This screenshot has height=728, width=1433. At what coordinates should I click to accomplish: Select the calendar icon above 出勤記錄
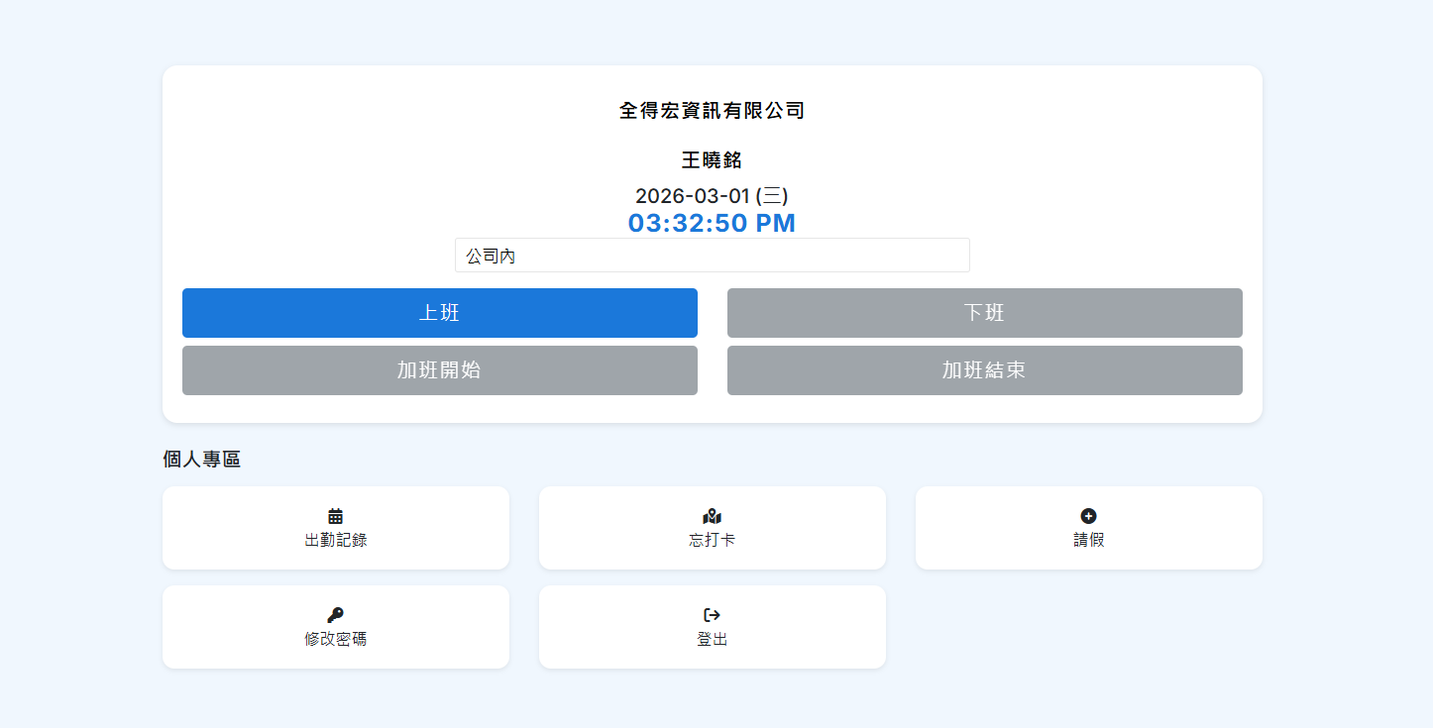coord(336,515)
